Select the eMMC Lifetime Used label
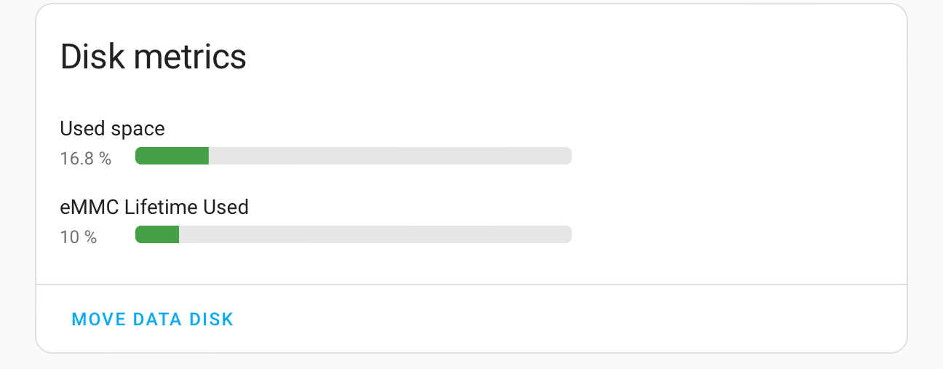 (154, 207)
